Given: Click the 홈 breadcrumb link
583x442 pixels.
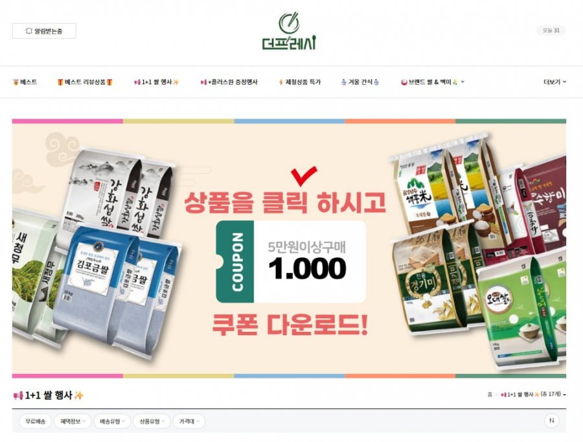Looking at the screenshot, I should [x=490, y=395].
